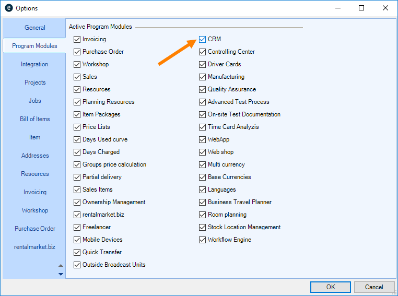Toggle Outside Broadcast Units checkbox

(x=77, y=265)
